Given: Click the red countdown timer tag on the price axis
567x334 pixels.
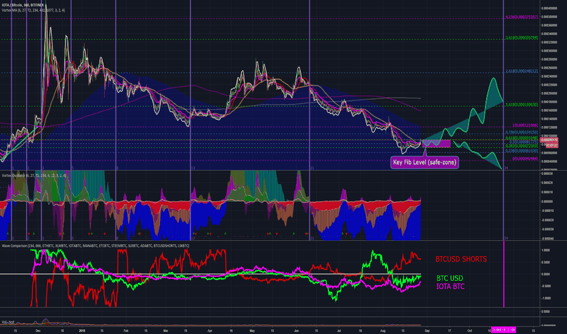Looking at the screenshot, I should [551, 145].
